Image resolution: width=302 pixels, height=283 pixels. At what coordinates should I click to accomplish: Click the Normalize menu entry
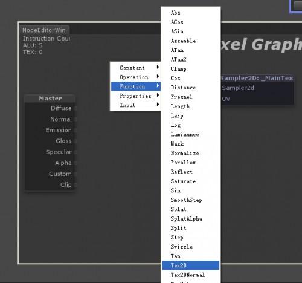coord(191,153)
